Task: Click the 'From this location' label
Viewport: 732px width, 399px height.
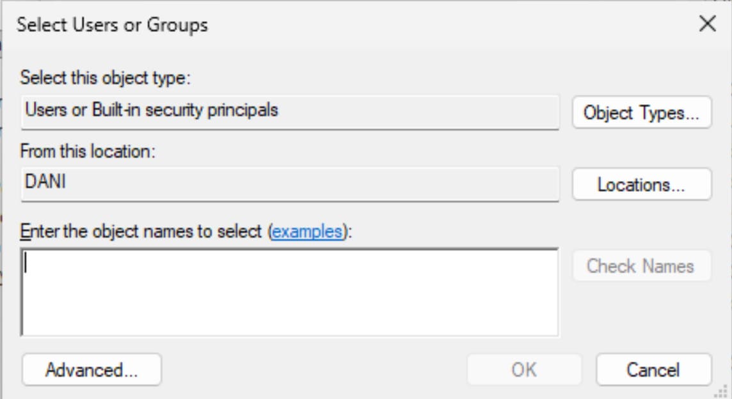Action: point(88,151)
